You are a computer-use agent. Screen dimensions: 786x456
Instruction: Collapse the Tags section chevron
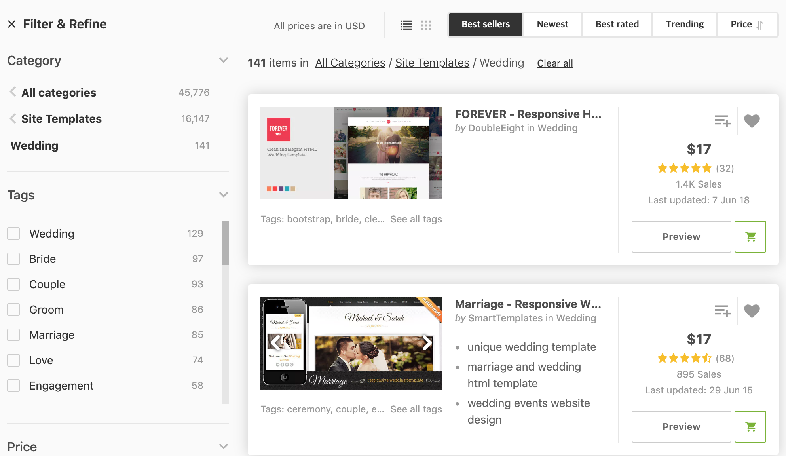(223, 195)
